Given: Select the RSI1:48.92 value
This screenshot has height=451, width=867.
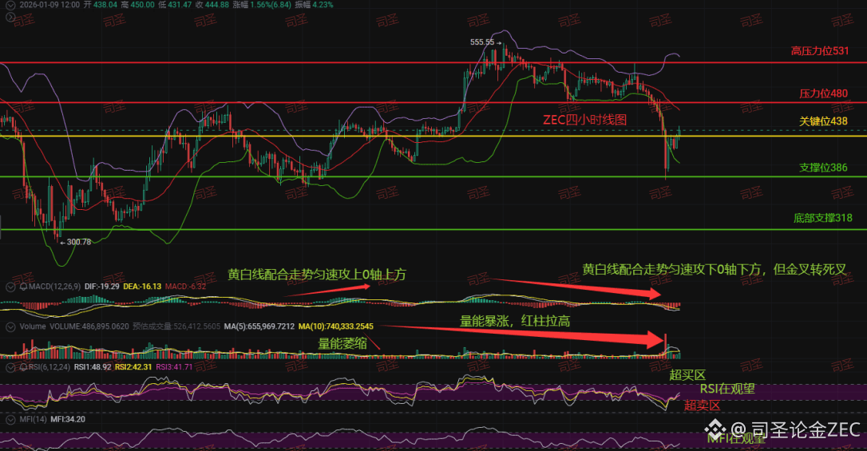Looking at the screenshot, I should point(93,367).
